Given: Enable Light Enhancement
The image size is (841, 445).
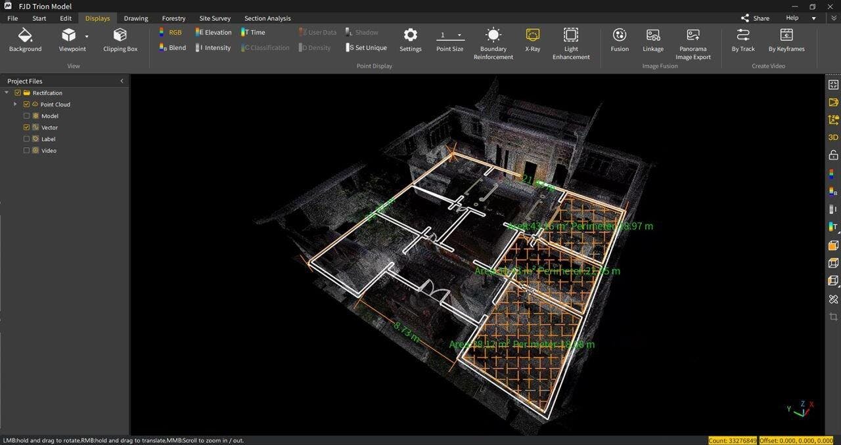Looking at the screenshot, I should (x=571, y=44).
